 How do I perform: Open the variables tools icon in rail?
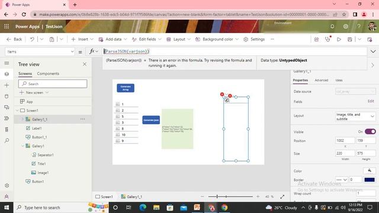[x=7, y=130]
